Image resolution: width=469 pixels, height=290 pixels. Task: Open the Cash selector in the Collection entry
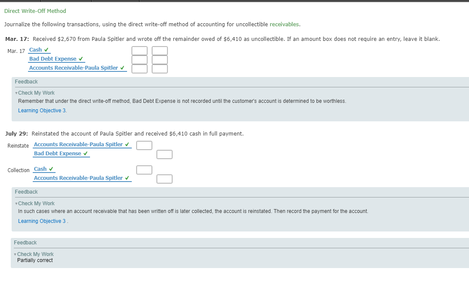coord(42,169)
